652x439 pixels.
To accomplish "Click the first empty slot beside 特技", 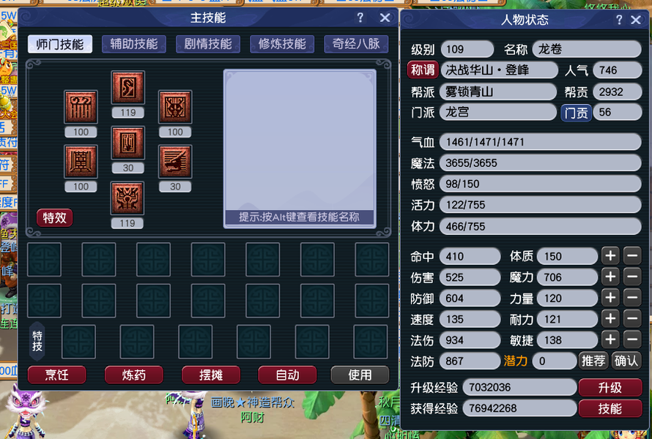I will pyautogui.click(x=78, y=342).
